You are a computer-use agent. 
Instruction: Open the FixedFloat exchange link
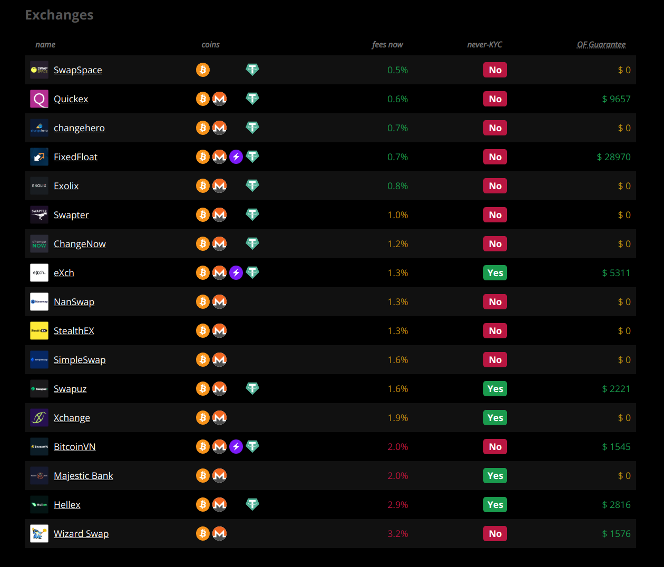coord(75,157)
